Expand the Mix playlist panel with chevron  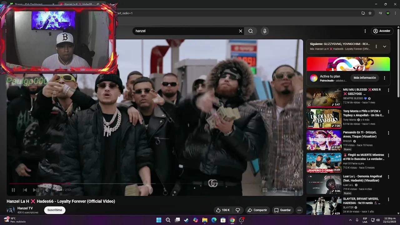[x=384, y=46]
